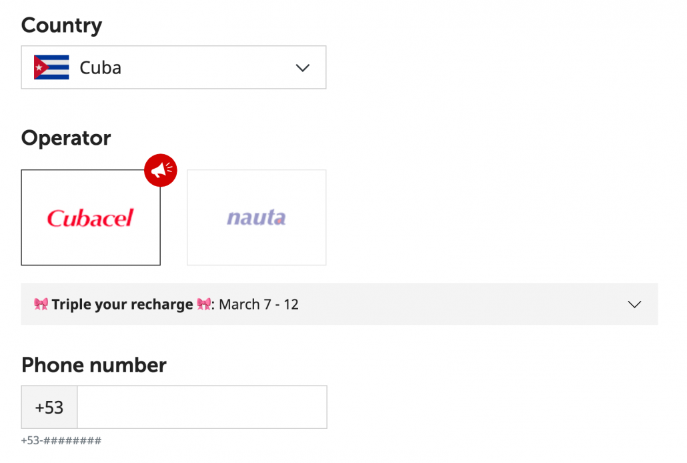Click the right bow emoji before March dates

[203, 304]
